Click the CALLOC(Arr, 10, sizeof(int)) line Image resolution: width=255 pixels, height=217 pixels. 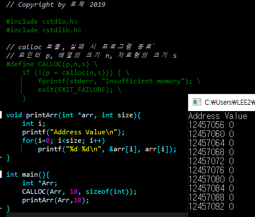pyautogui.click(x=79, y=192)
